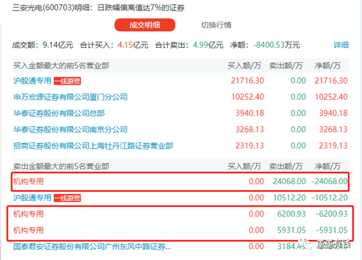Open 沪股通专用 in the sell list
362x260 pixels.
click(x=32, y=197)
